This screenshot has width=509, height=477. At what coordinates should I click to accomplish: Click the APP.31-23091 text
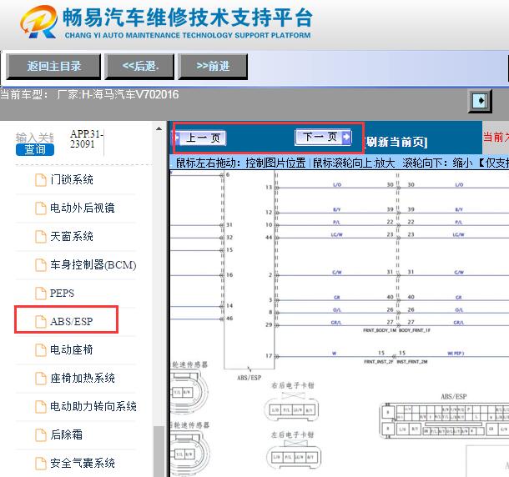click(x=86, y=139)
